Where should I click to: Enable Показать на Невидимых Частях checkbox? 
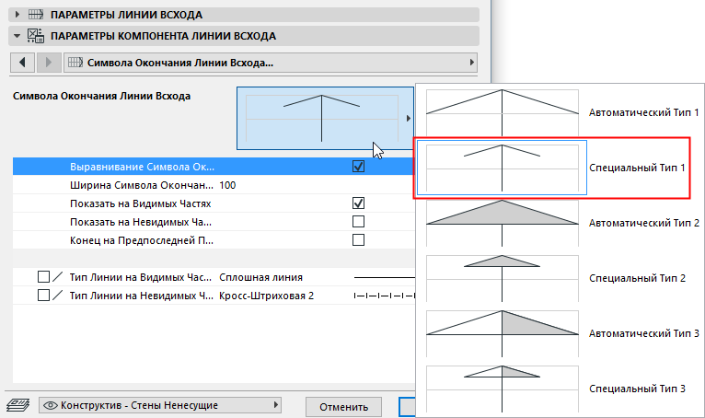click(x=358, y=222)
